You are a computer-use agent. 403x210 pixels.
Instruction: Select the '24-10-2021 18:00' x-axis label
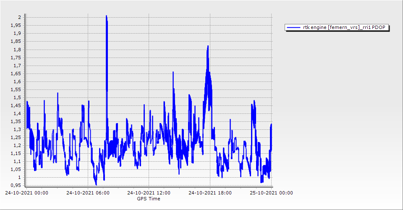click(x=210, y=193)
